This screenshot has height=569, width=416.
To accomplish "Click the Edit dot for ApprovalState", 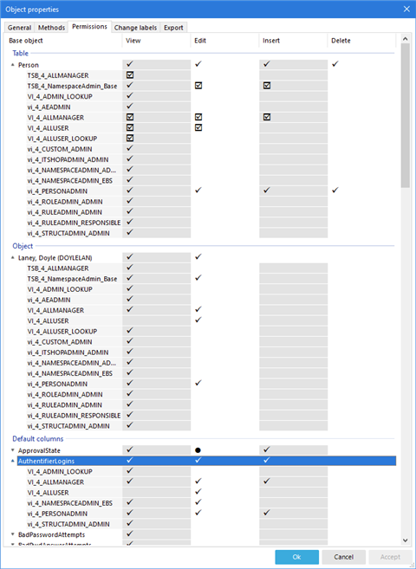I will click(x=198, y=450).
